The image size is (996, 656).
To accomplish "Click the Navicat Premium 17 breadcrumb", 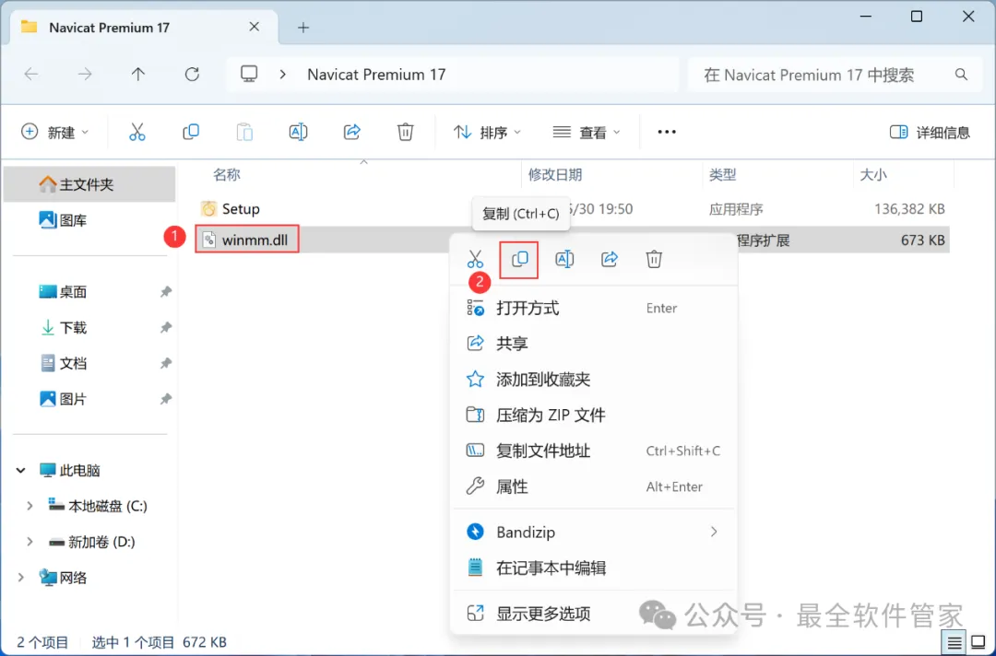I will coord(376,75).
